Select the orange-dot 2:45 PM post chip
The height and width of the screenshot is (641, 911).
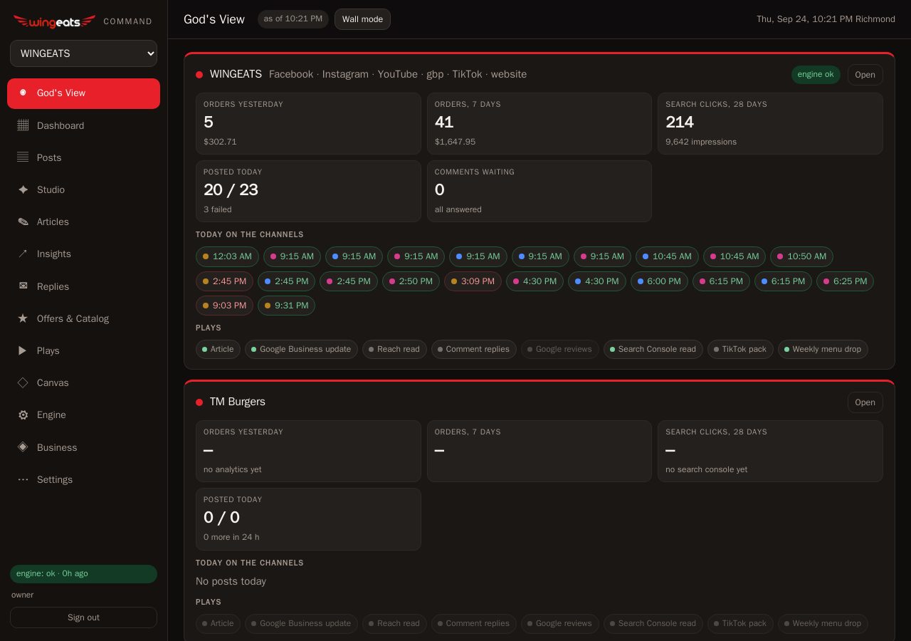[224, 281]
